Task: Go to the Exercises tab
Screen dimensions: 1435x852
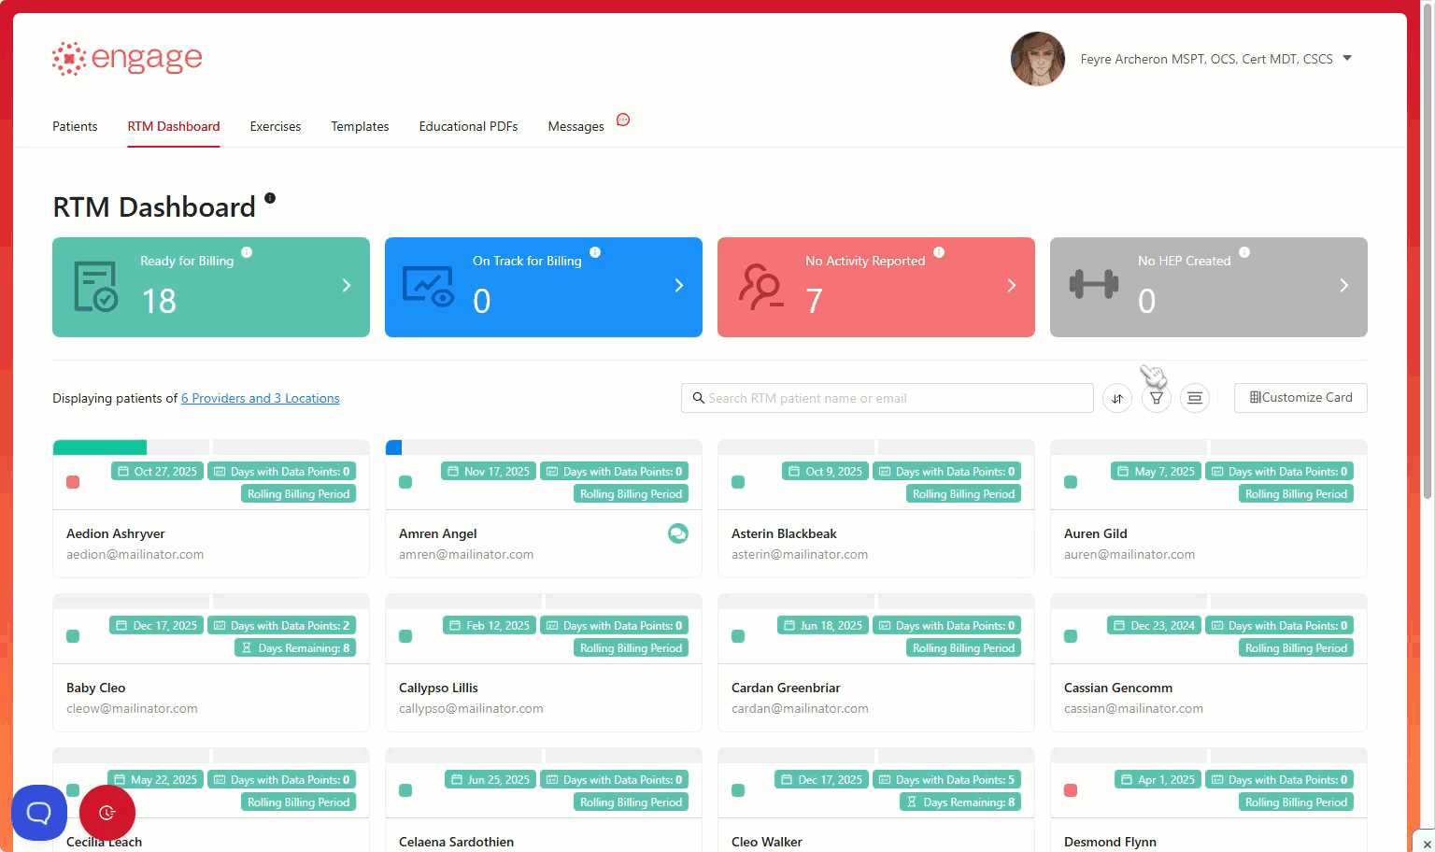Action: click(x=276, y=126)
